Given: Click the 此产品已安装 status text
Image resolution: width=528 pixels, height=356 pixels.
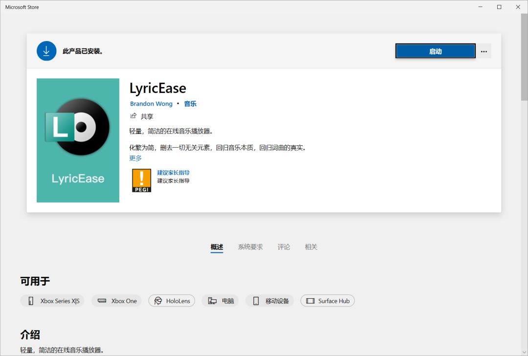Looking at the screenshot, I should point(83,51).
